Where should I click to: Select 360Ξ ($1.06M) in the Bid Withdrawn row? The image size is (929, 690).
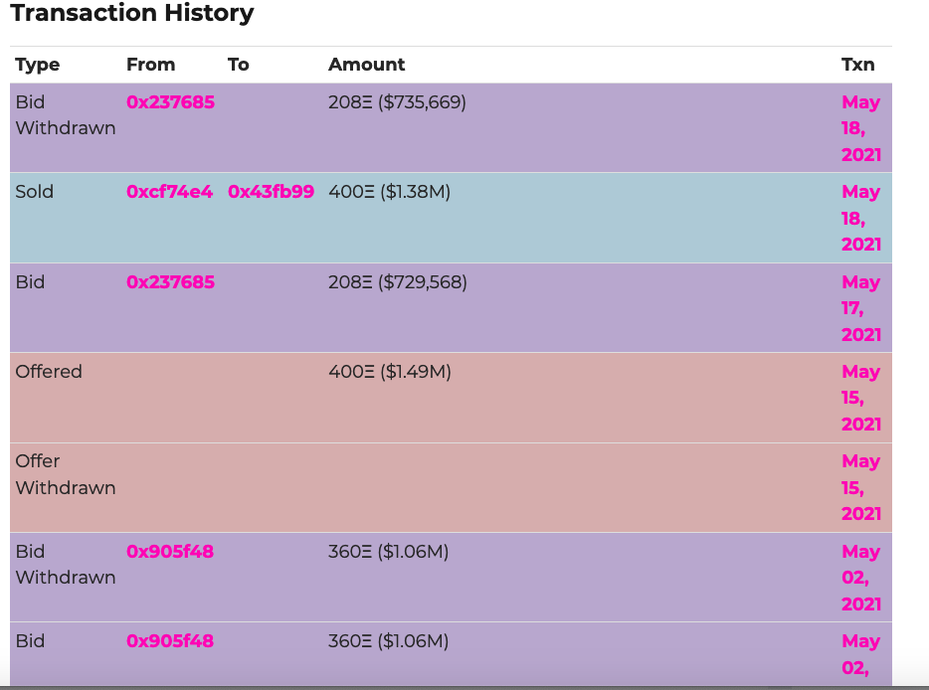click(x=388, y=552)
